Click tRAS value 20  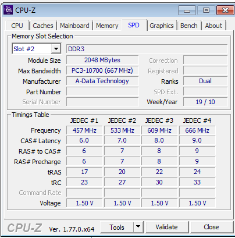click(x=122, y=172)
